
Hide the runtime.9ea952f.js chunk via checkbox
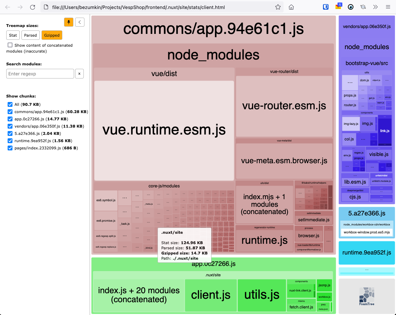pyautogui.click(x=10, y=141)
